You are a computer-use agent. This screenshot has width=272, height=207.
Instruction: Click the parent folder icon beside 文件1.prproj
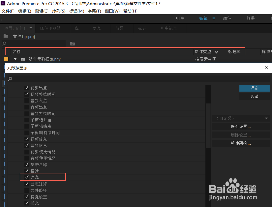click(6, 36)
